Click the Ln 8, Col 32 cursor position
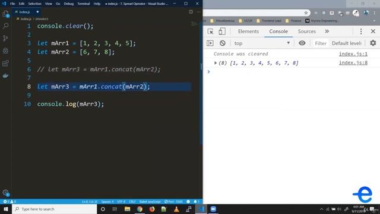The image size is (380, 214). (90, 202)
